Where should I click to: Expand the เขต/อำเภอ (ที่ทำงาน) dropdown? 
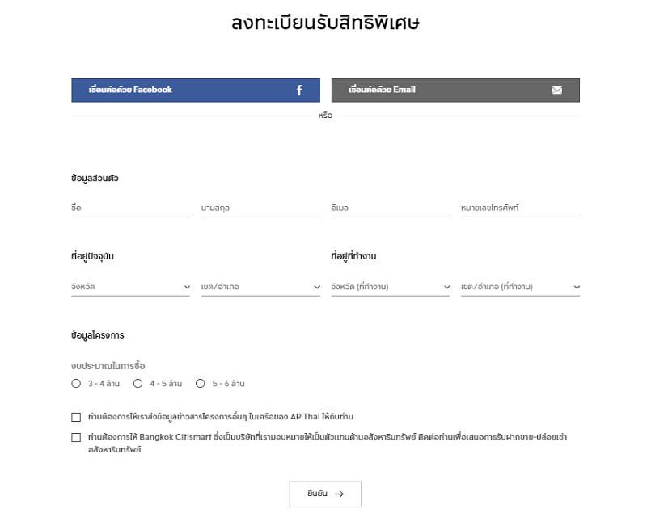(x=520, y=287)
